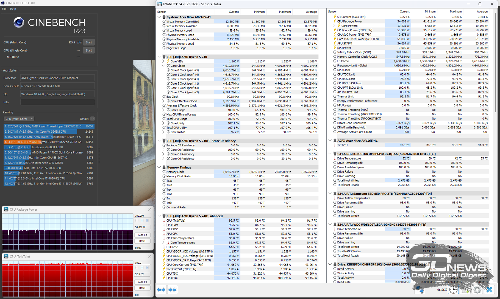500x299 pixels.
Task: Click the blue X icon to close sensors
Action: (x=489, y=290)
